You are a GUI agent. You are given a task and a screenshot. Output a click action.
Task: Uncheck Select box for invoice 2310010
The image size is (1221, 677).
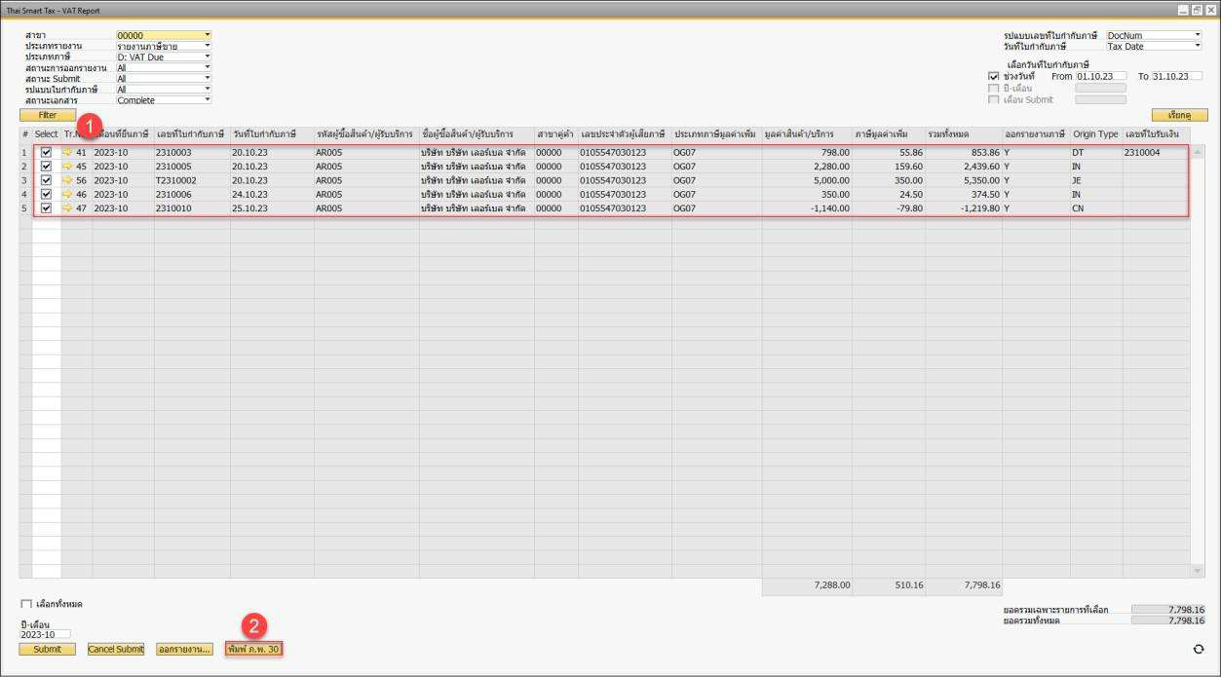46,207
